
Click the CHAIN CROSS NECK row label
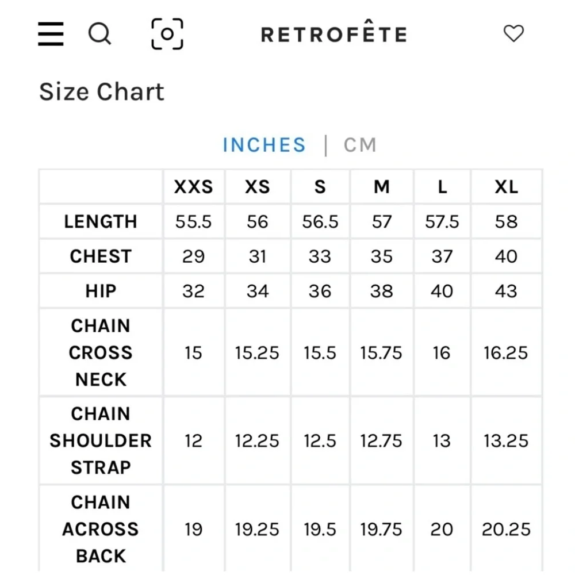pos(101,352)
